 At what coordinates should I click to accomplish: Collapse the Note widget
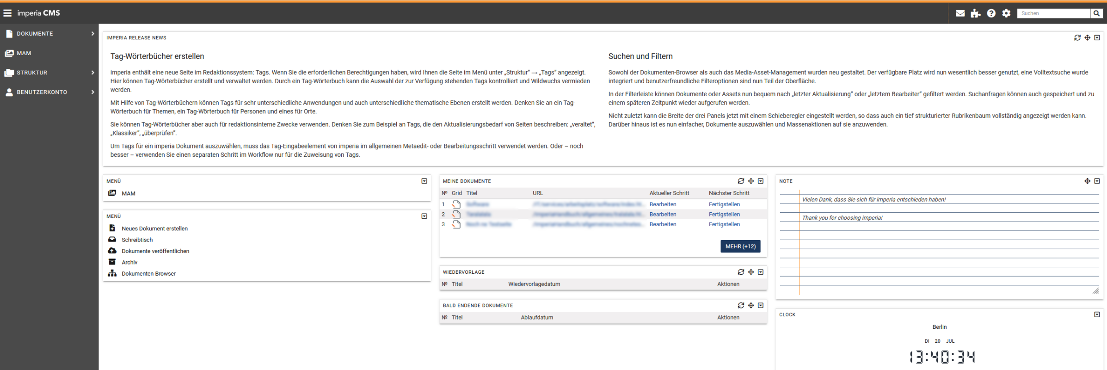(1097, 181)
